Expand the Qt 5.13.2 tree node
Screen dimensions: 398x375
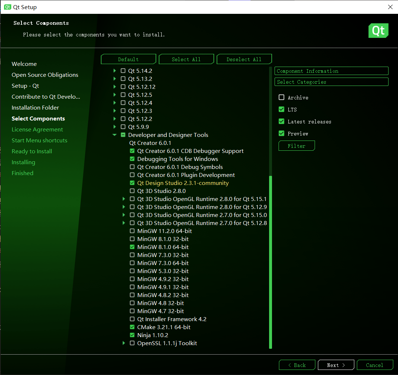(114, 79)
